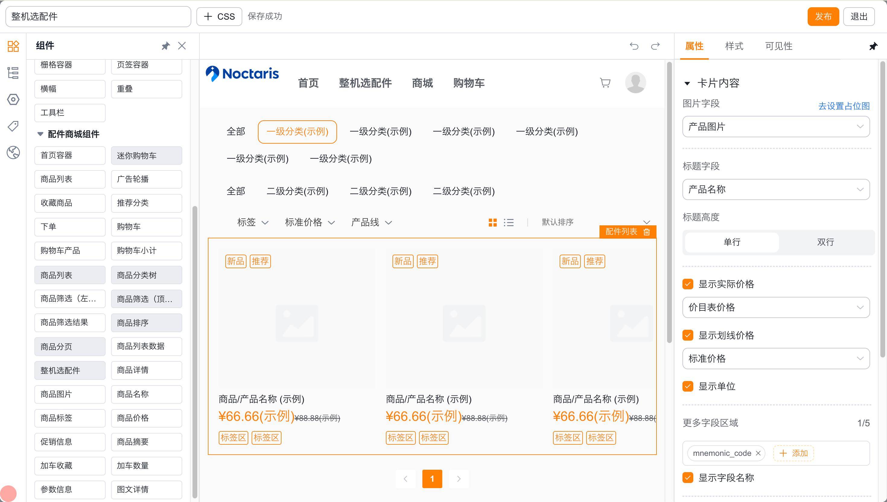Disable 显示单位 checkbox

pyautogui.click(x=688, y=386)
